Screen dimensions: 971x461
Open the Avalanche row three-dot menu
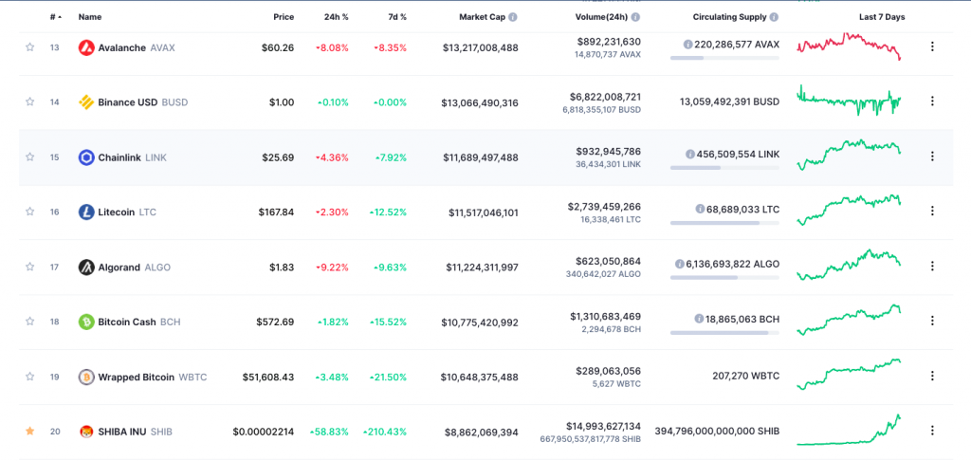click(x=932, y=46)
